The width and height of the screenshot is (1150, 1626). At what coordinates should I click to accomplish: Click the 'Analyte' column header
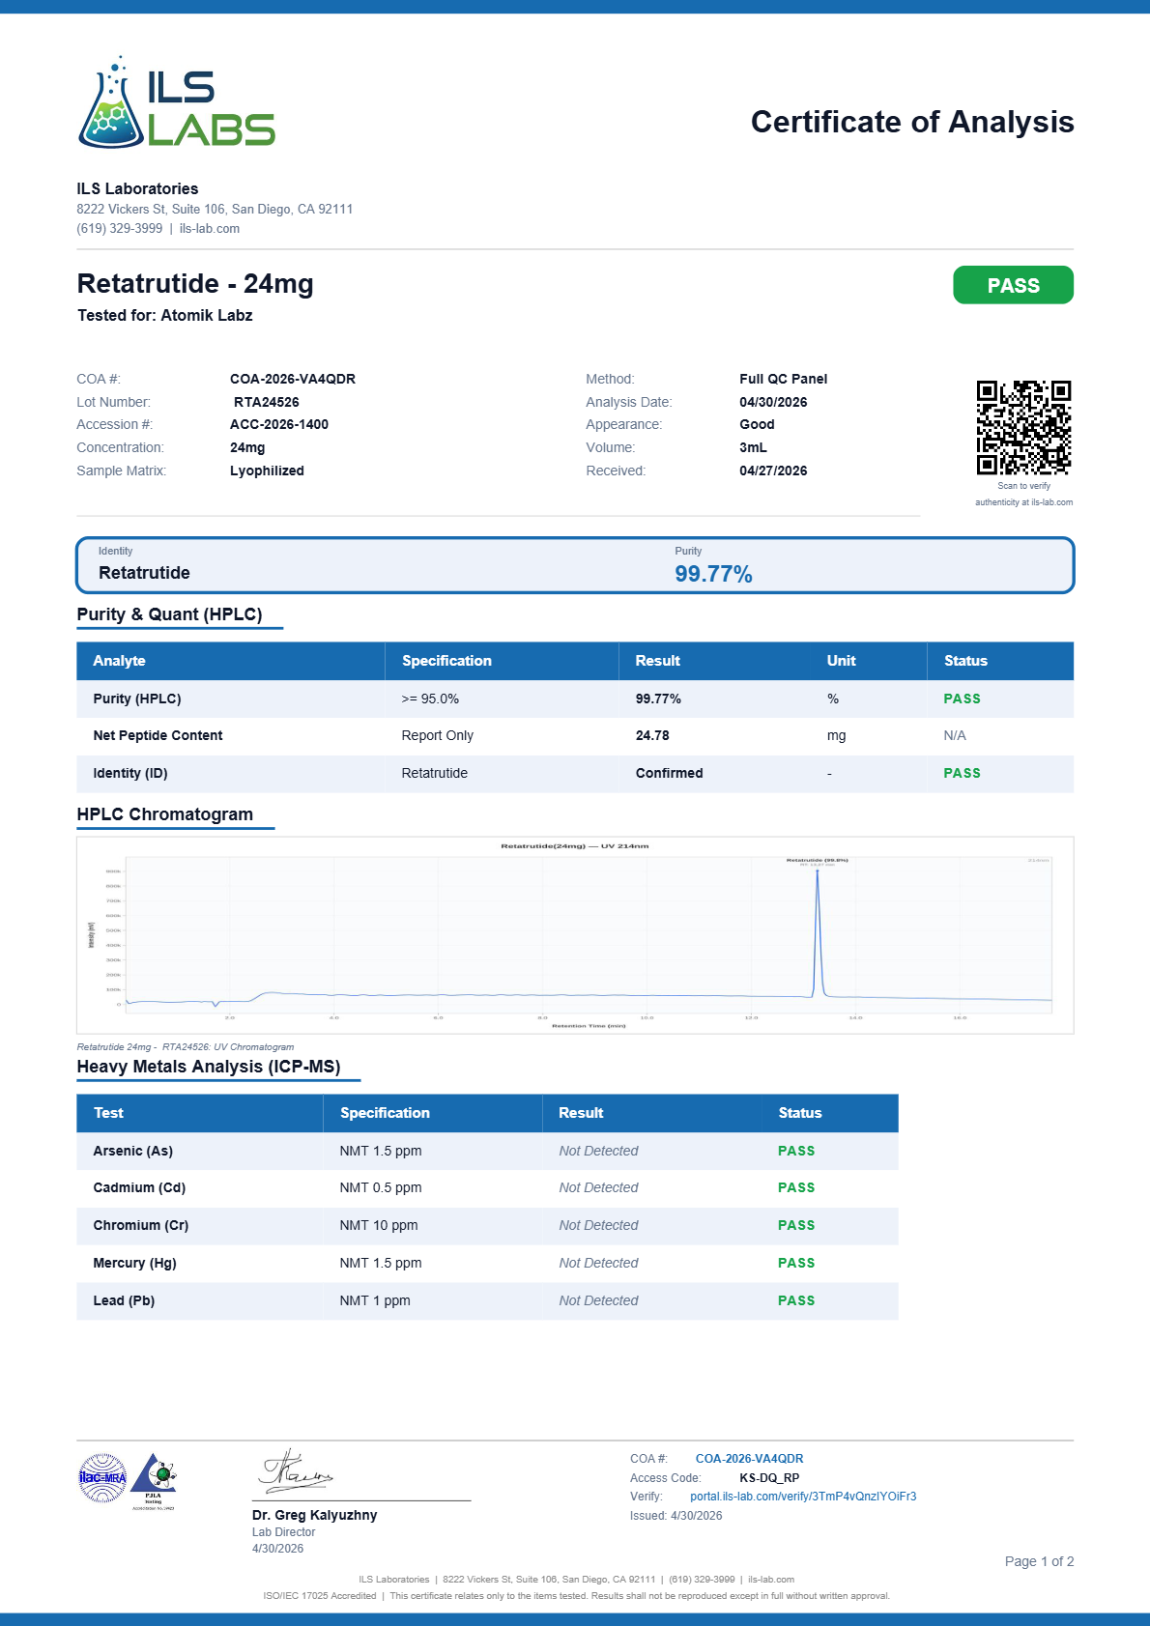pos(119,661)
